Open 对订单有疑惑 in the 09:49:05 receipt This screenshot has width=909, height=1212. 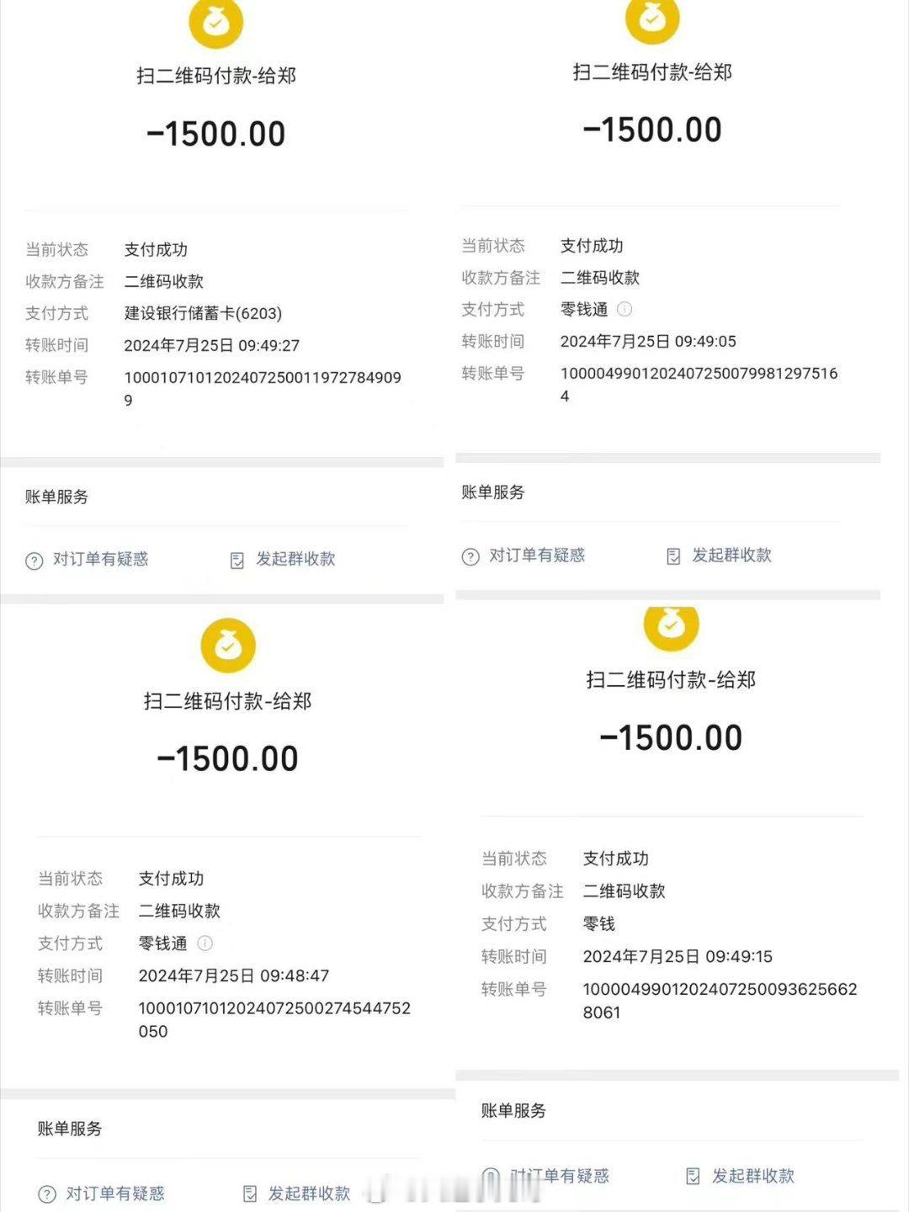pyautogui.click(x=537, y=555)
